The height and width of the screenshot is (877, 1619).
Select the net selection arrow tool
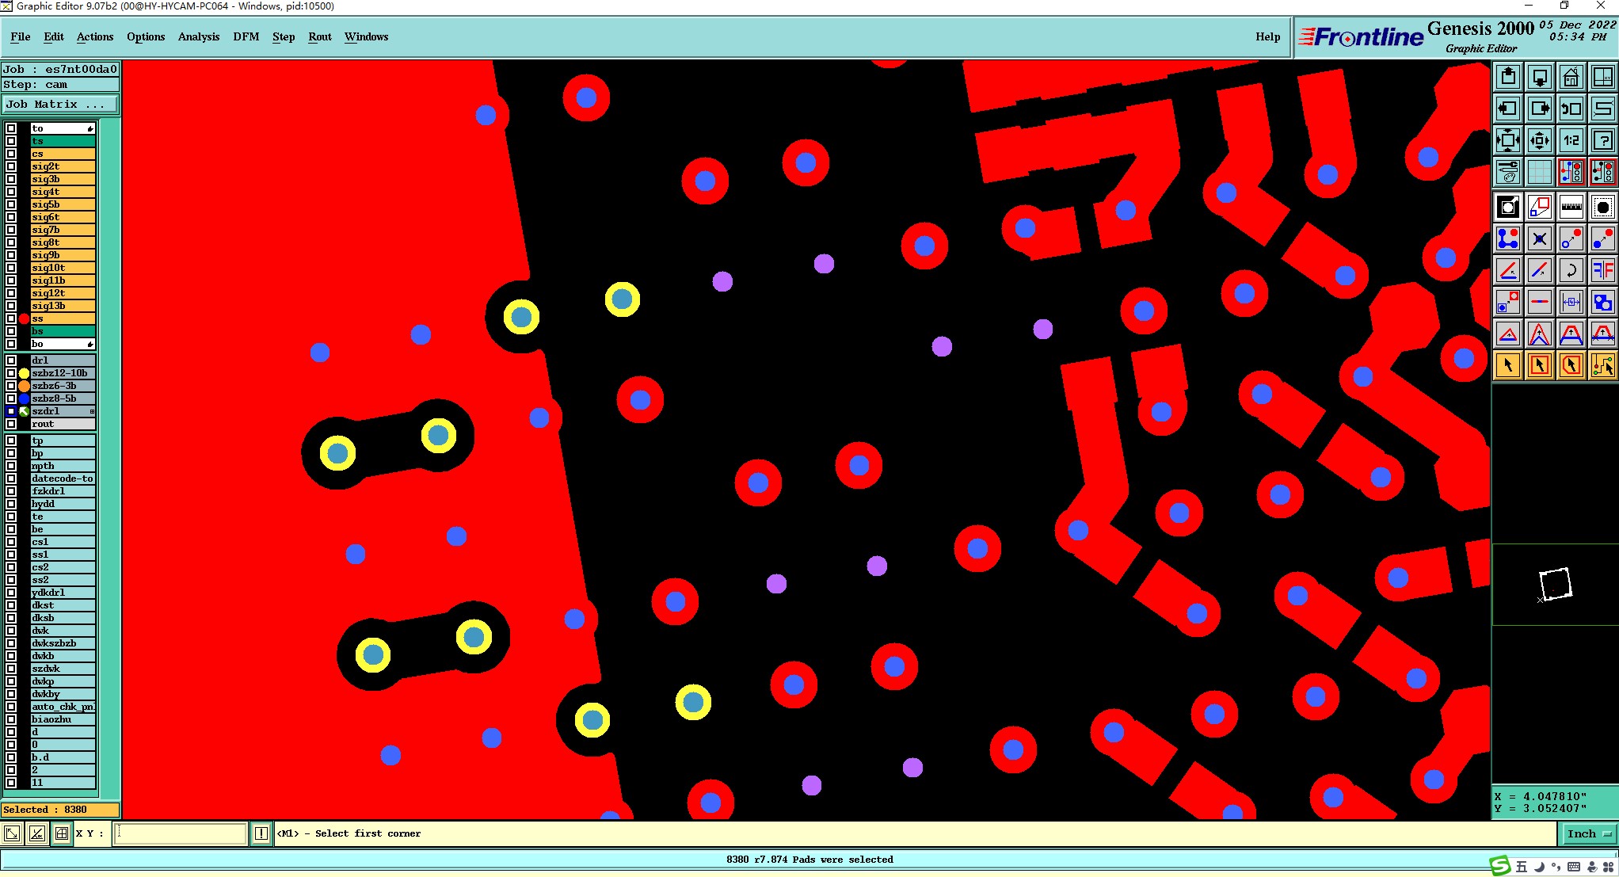coord(1602,365)
